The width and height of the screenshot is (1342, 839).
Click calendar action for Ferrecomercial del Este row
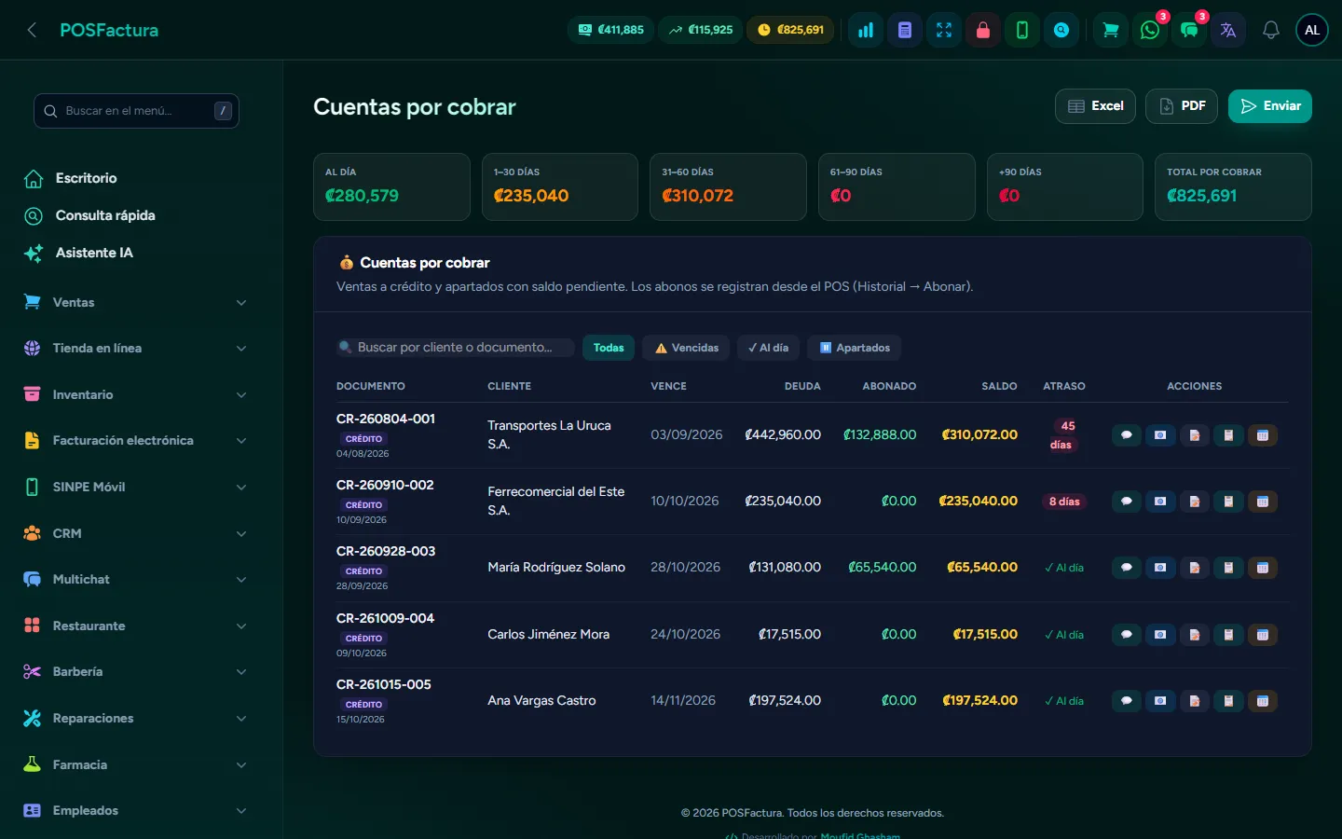click(1263, 502)
